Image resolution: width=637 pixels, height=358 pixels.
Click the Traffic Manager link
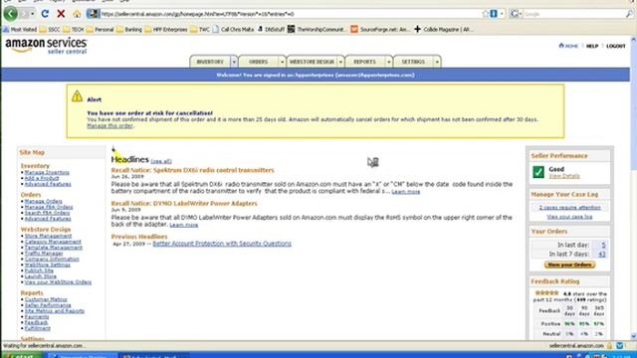(x=44, y=254)
